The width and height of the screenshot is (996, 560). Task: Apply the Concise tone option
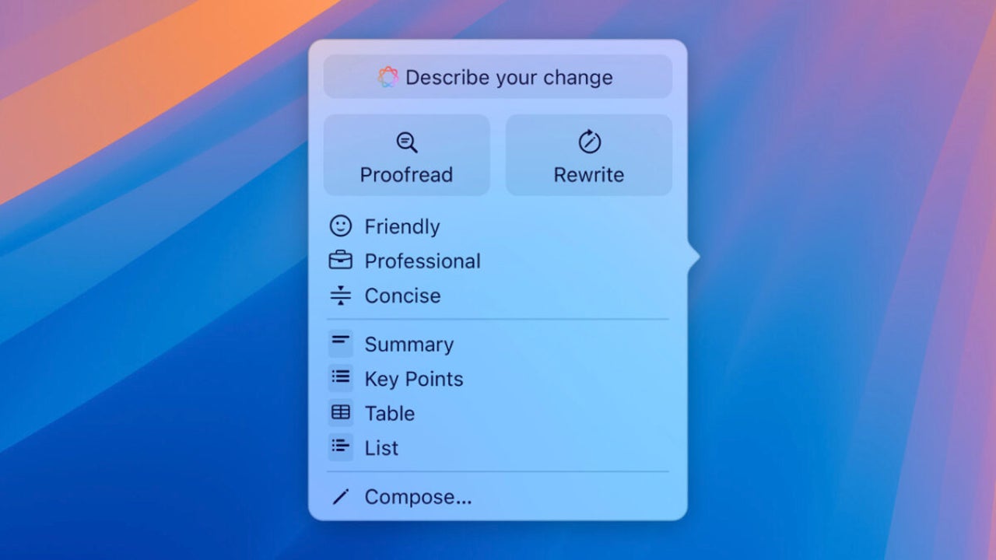pos(402,296)
